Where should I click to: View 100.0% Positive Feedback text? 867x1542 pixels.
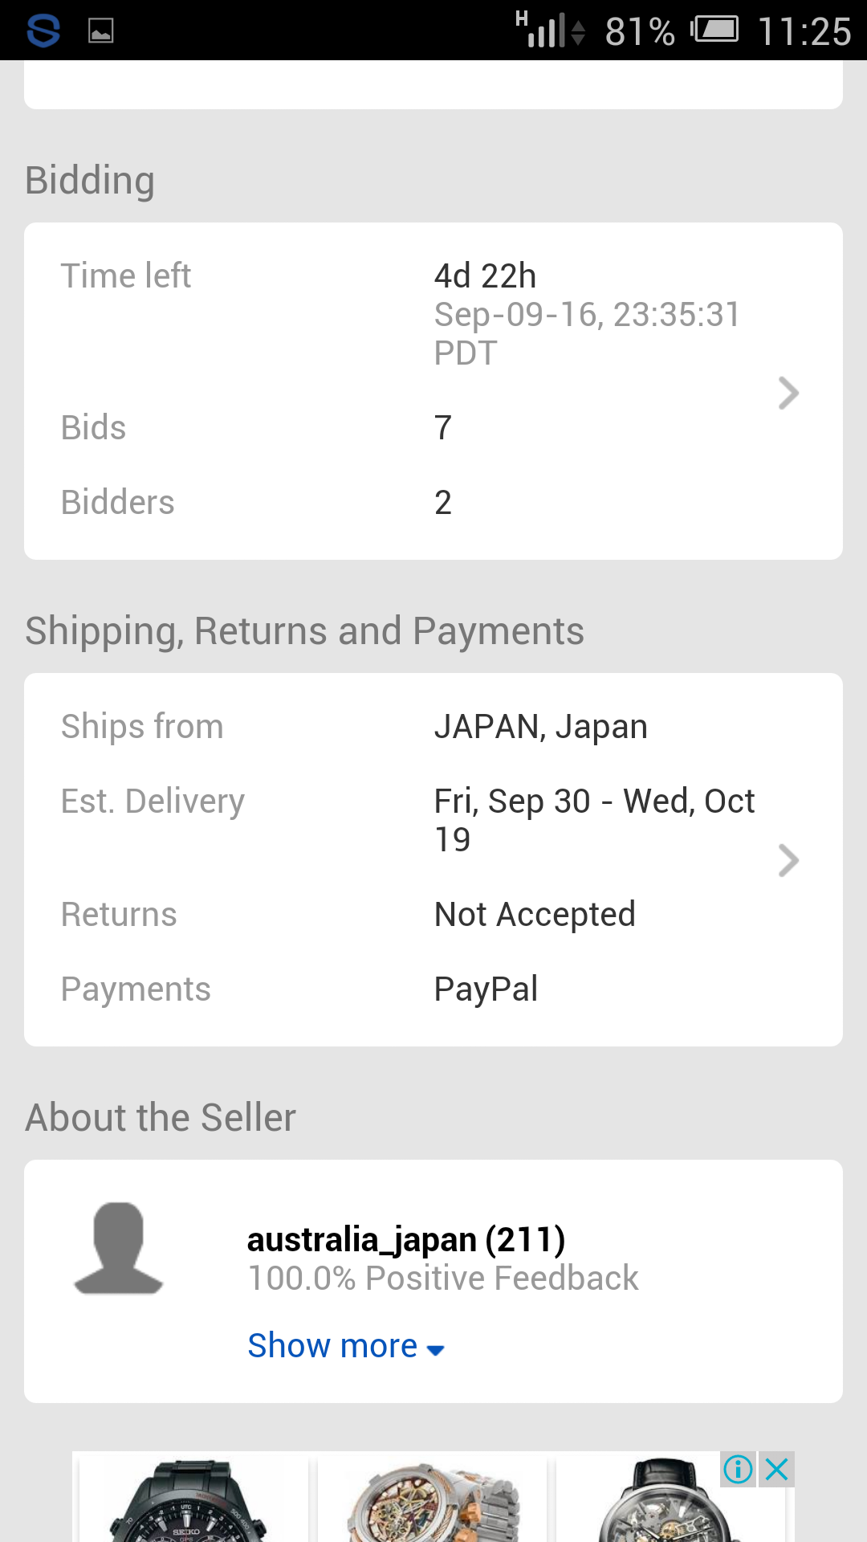coord(443,1279)
